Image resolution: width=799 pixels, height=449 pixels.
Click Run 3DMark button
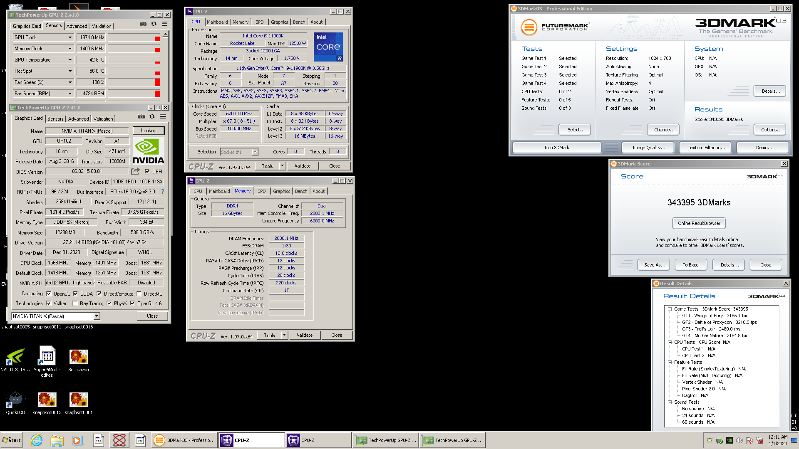coord(557,148)
